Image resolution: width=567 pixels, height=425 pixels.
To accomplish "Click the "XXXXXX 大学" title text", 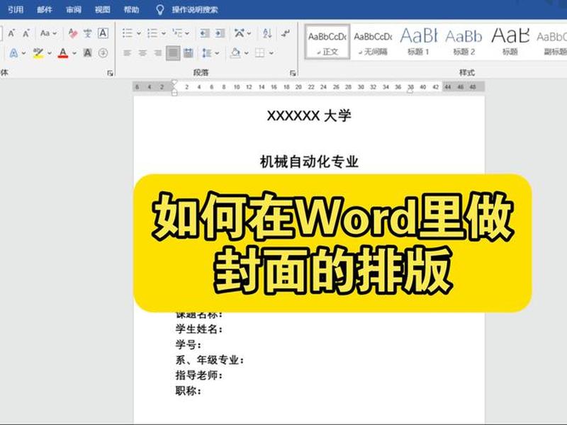I will click(309, 115).
